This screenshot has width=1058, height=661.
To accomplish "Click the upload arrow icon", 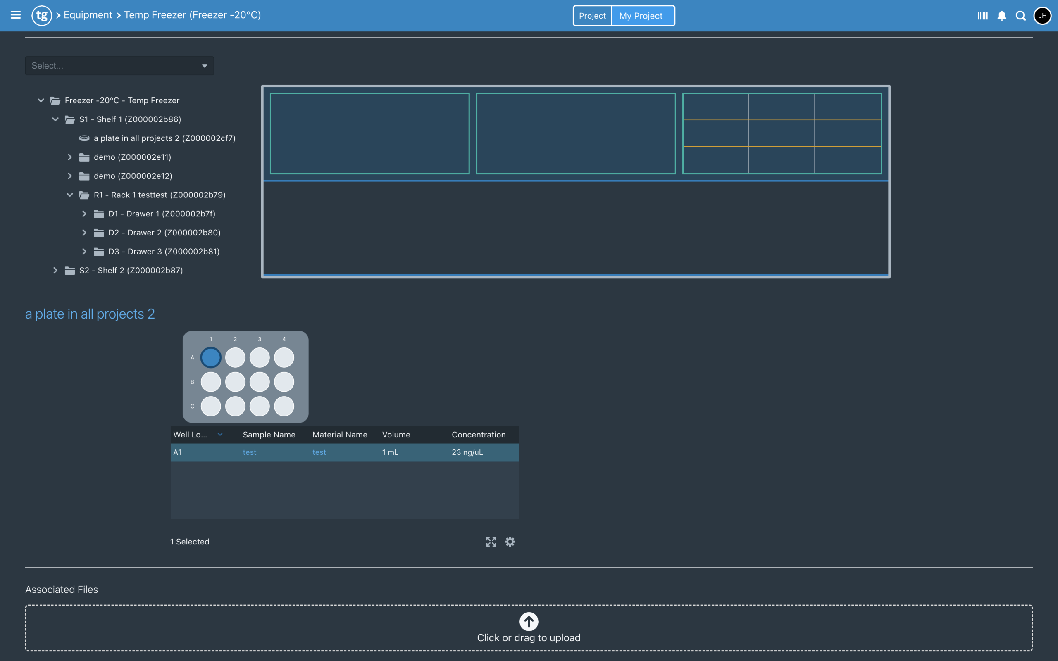I will (x=529, y=621).
